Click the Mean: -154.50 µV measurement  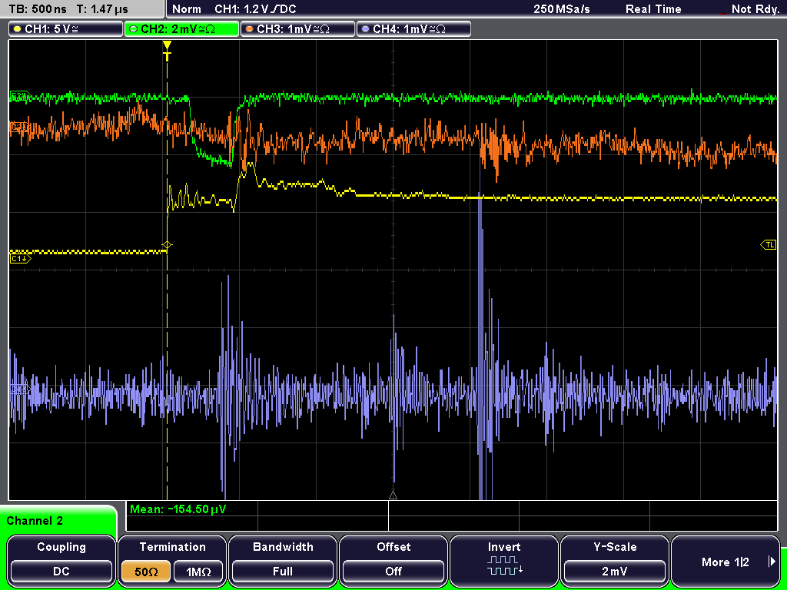[178, 509]
